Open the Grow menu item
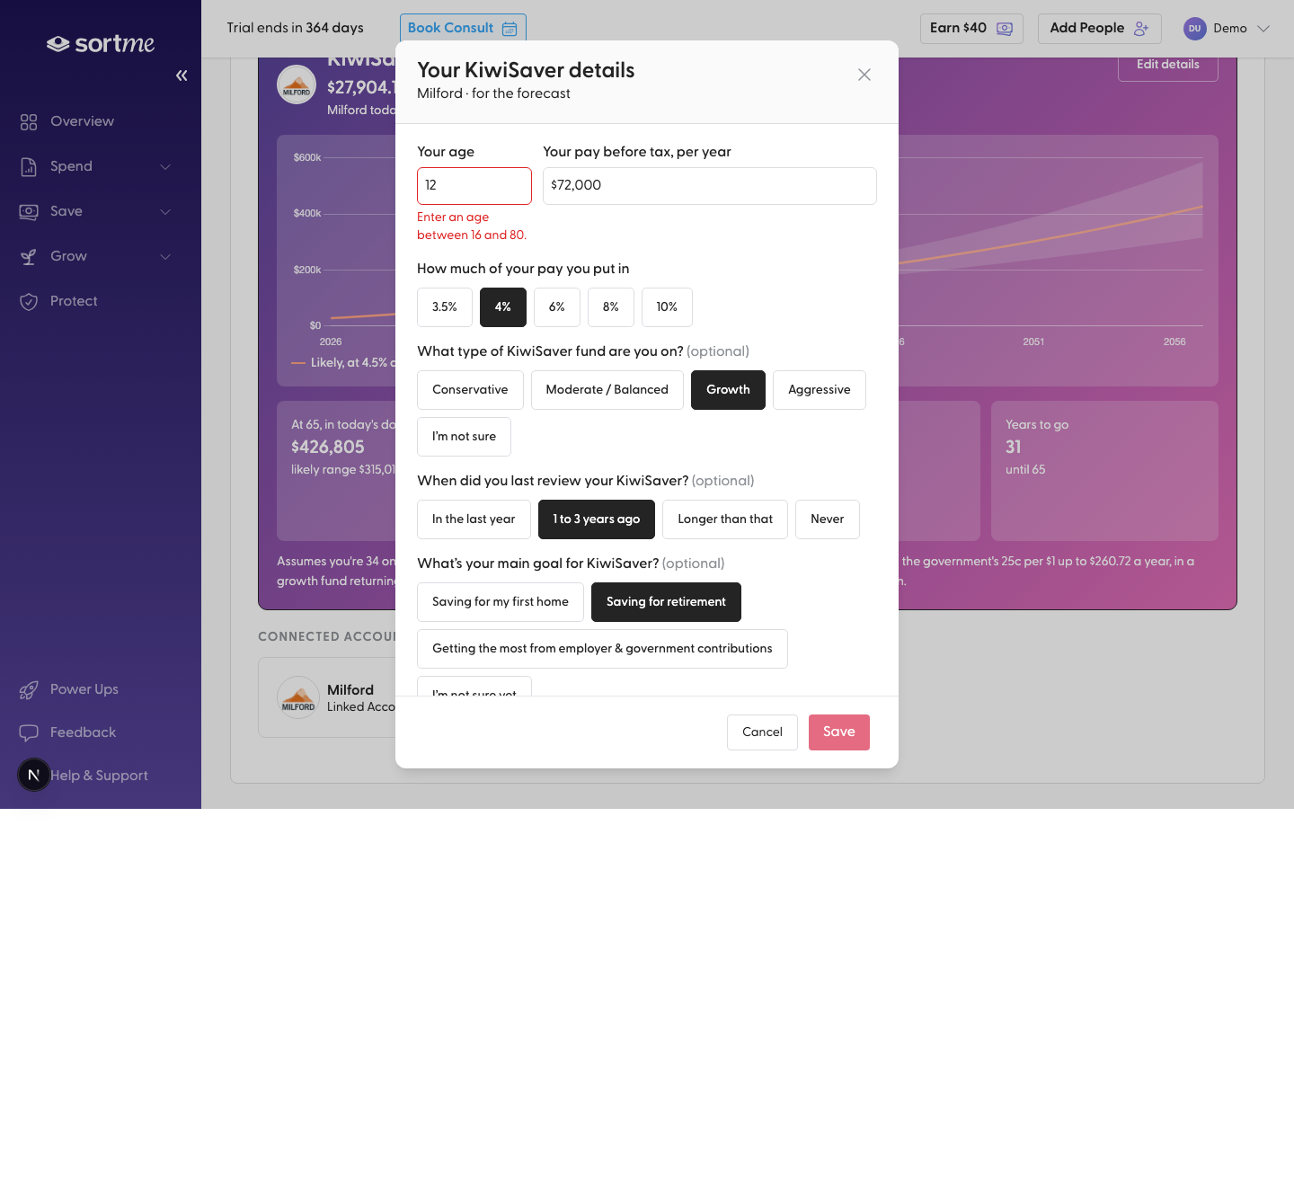 click(101, 256)
